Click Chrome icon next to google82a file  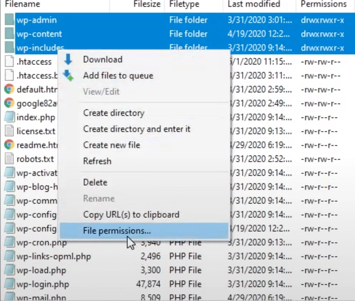point(9,103)
